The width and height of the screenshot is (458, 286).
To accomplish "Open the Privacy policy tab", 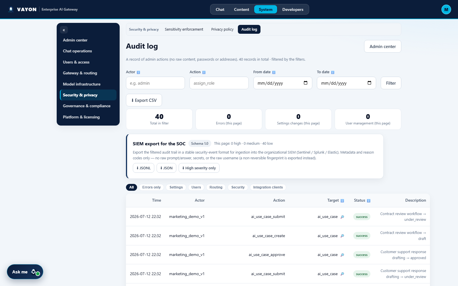I will tap(222, 29).
